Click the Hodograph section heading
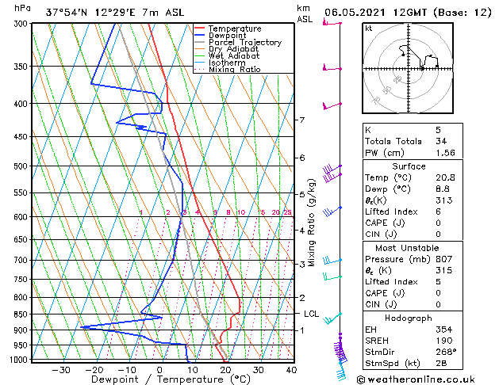The height and width of the screenshot is (385, 499). click(x=409, y=318)
